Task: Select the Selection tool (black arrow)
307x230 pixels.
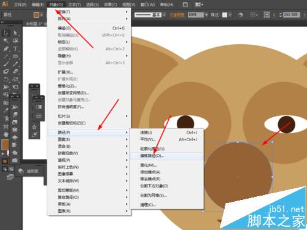Action: pyautogui.click(x=6, y=33)
